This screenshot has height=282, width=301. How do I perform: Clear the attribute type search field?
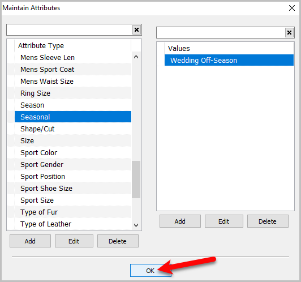click(x=136, y=30)
